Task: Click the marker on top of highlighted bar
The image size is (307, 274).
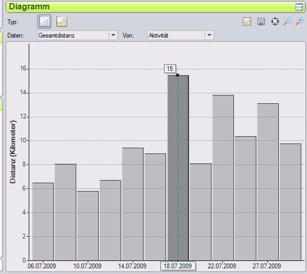Action: 178,75
